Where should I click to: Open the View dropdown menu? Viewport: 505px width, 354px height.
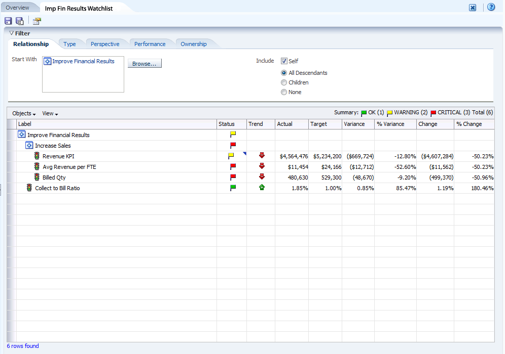(x=50, y=114)
